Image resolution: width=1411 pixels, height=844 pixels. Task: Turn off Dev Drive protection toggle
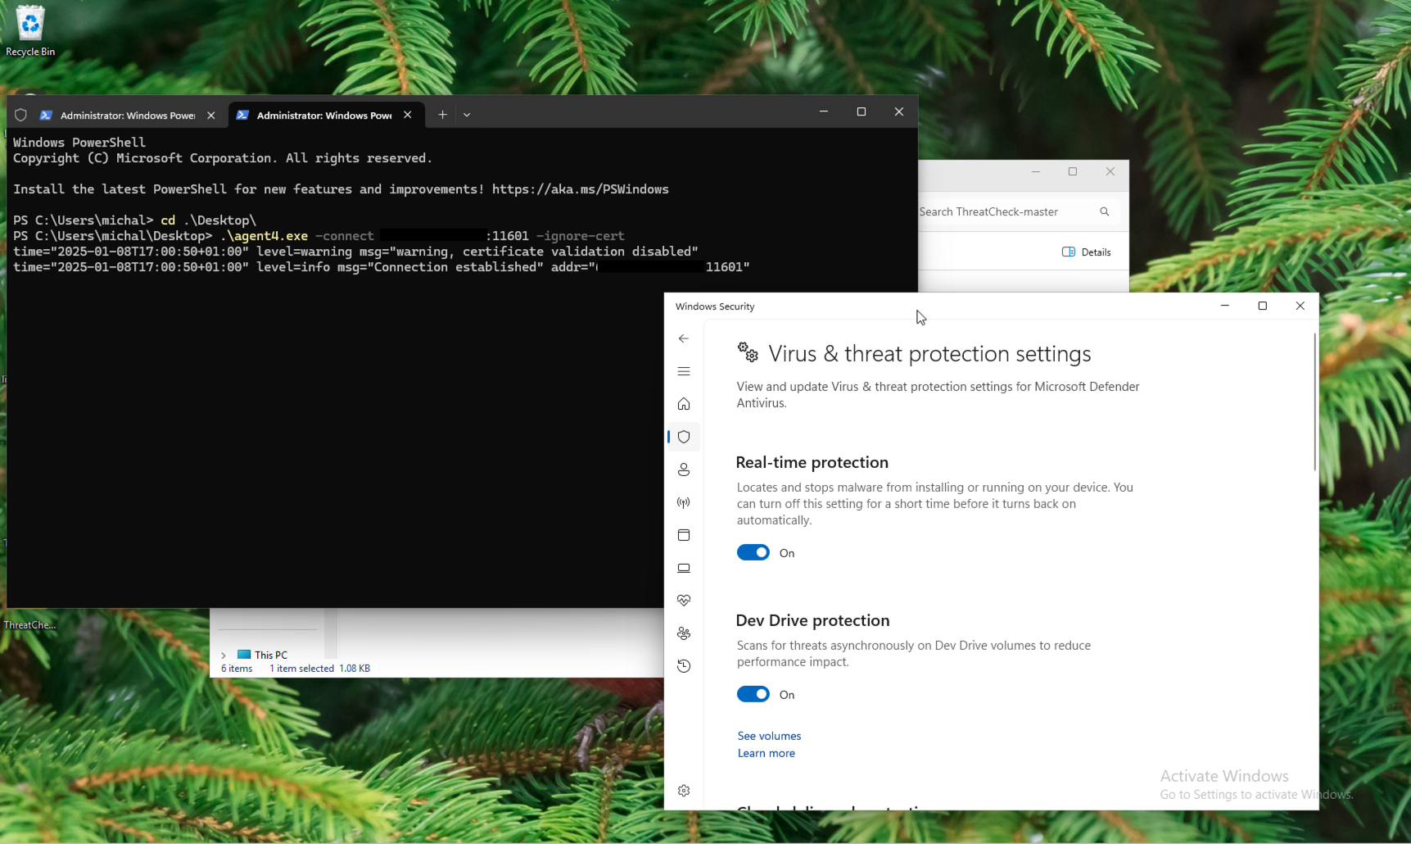pos(753,695)
